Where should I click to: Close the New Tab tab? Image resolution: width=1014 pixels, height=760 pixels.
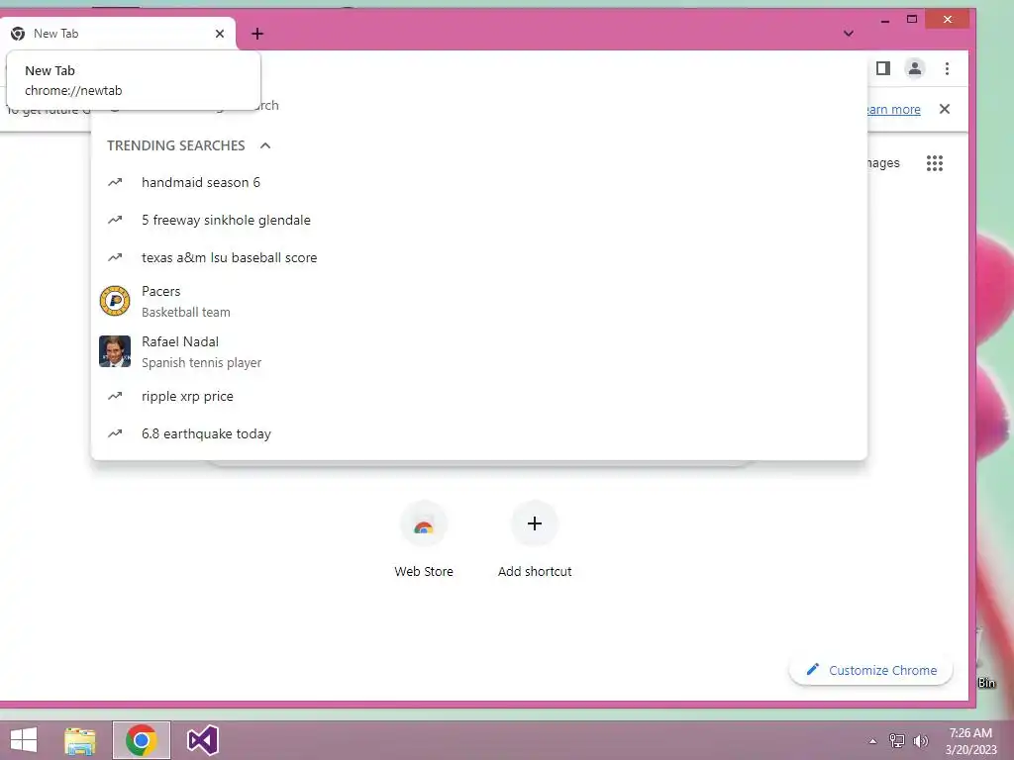[x=220, y=34]
